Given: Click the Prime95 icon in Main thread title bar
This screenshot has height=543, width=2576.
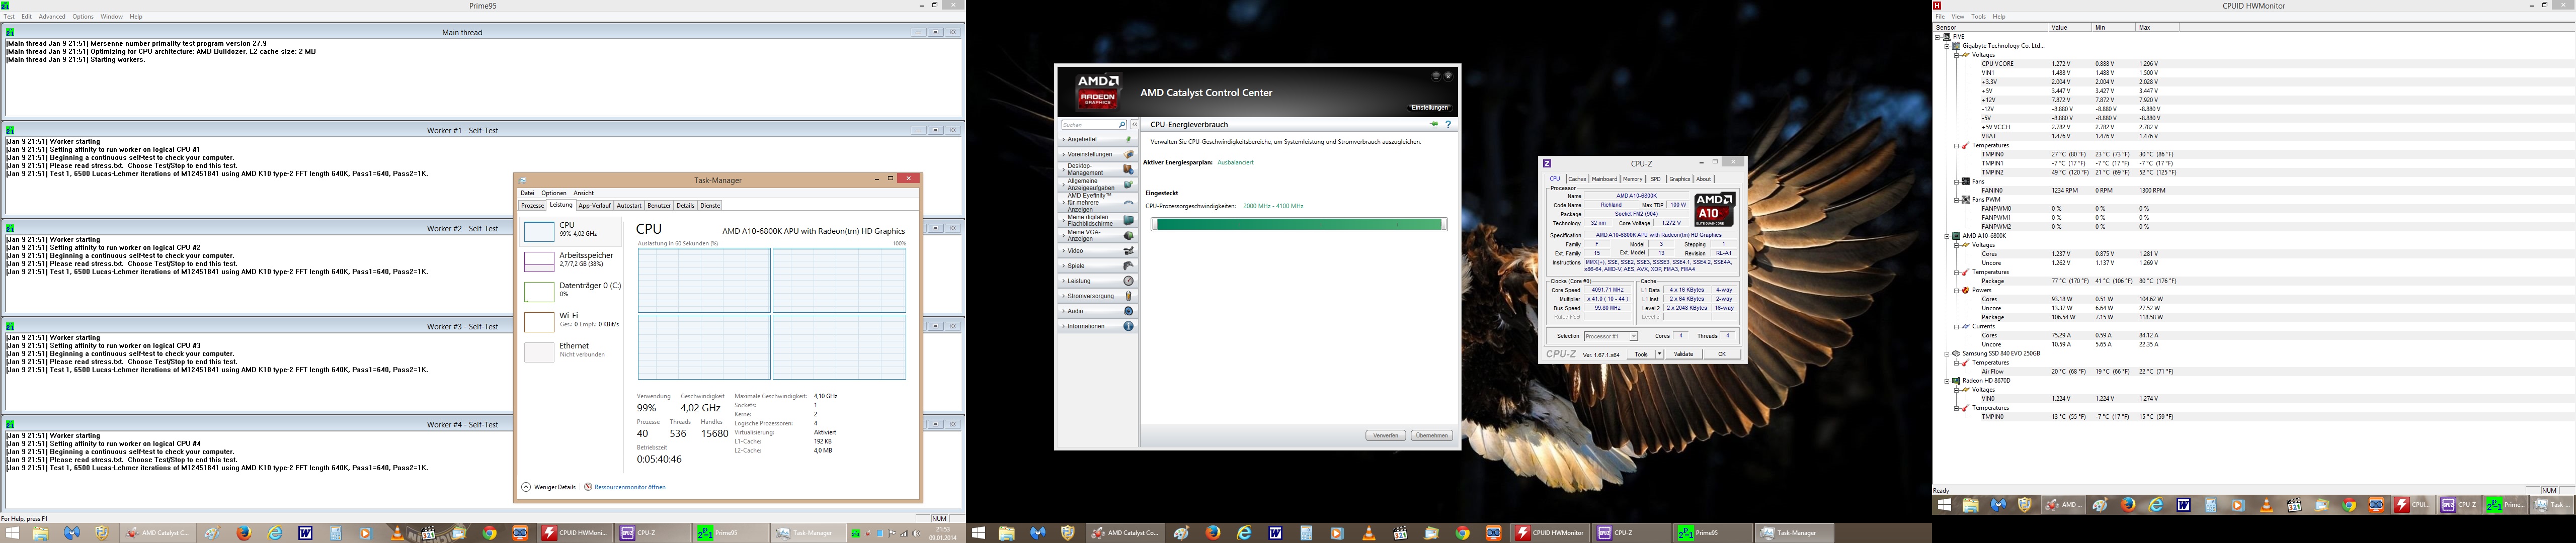Looking at the screenshot, I should coord(10,32).
